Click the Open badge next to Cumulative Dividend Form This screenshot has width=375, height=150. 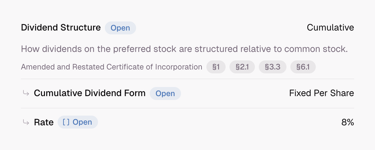tap(165, 94)
